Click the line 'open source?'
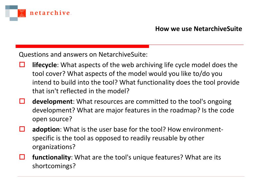Viewport: 262px width, 196px height. 52,119
